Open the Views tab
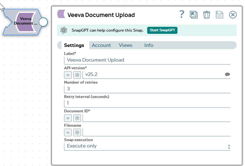Viewport: 245px width, 166px height. tap(126, 45)
